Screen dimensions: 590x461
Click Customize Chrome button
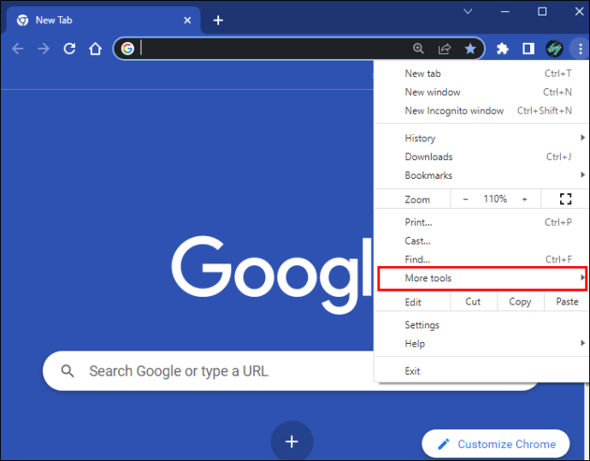tap(496, 444)
